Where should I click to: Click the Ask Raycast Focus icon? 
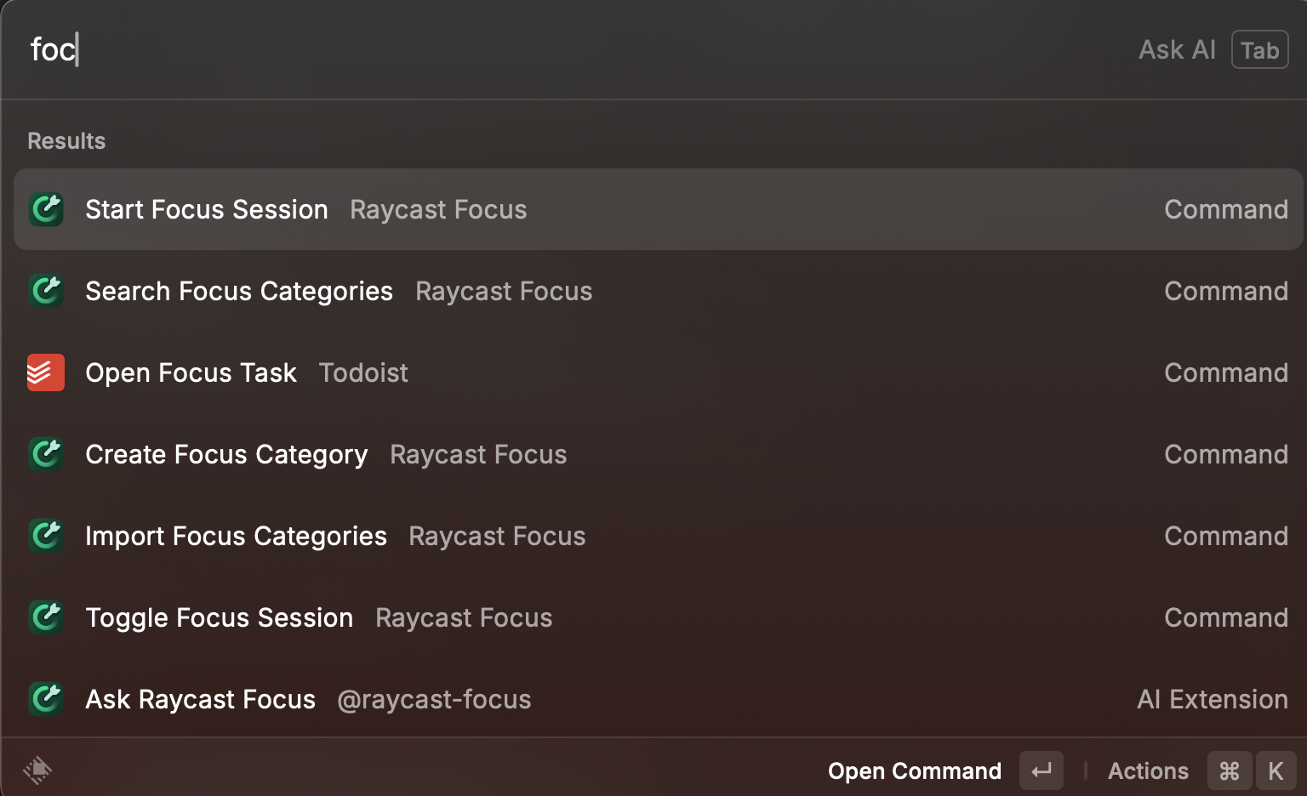[x=46, y=699]
